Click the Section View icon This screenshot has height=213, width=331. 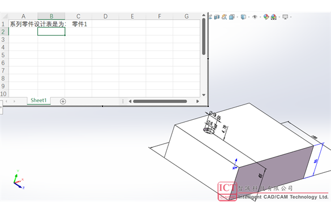(x=217, y=17)
